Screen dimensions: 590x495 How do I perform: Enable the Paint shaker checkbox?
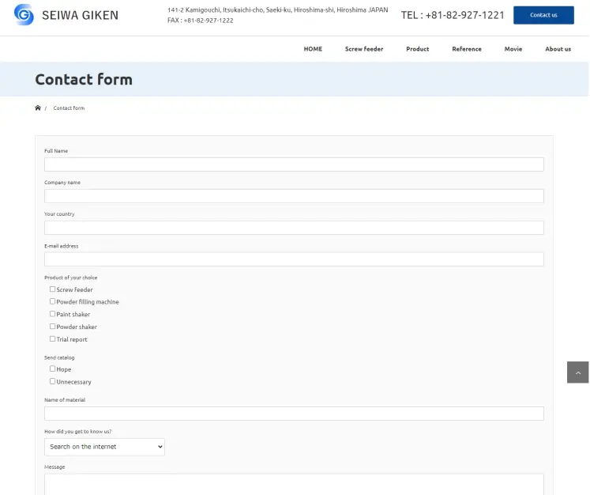[52, 314]
